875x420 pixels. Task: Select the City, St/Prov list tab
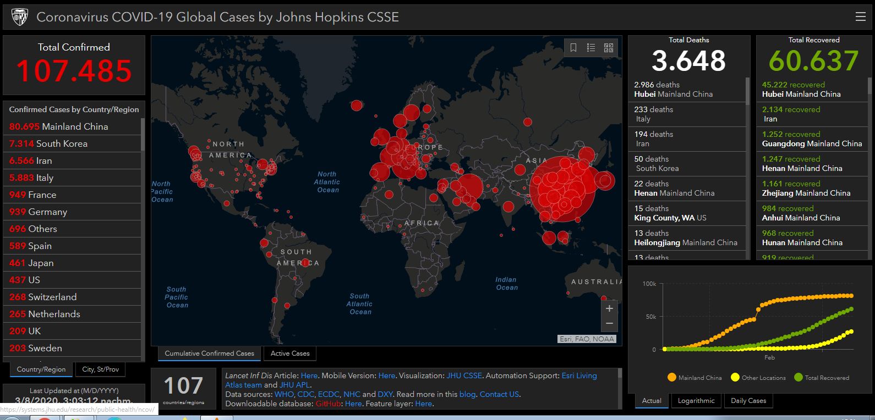click(100, 369)
